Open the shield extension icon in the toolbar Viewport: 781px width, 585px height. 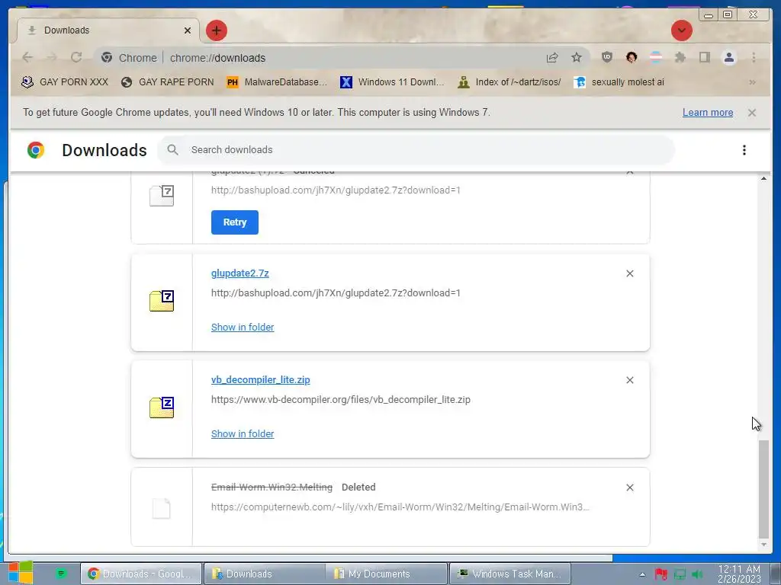[x=606, y=57]
